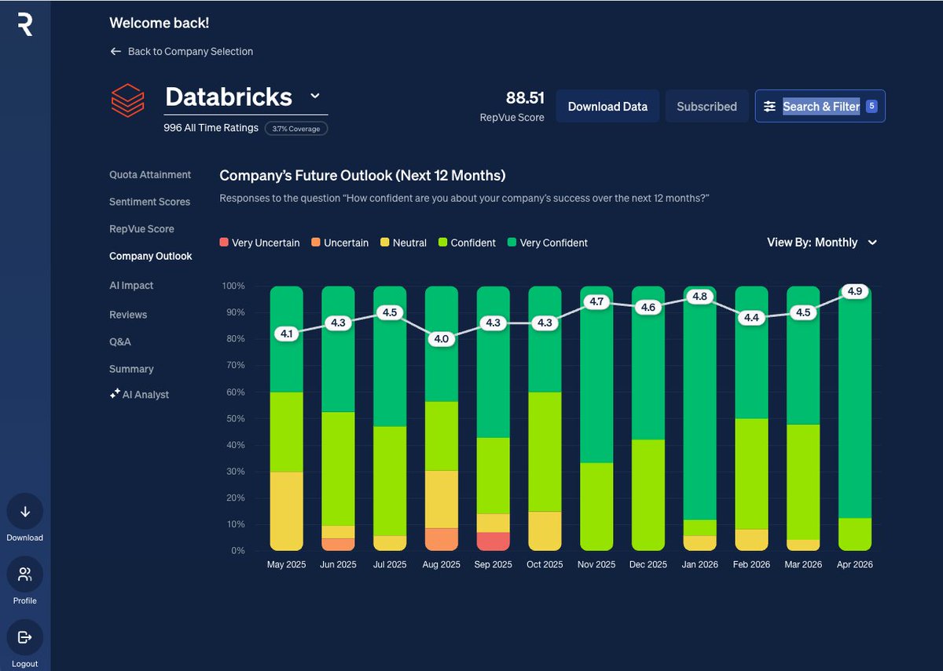This screenshot has width=943, height=671.
Task: Click the Welcome back! heading
Action: (160, 23)
